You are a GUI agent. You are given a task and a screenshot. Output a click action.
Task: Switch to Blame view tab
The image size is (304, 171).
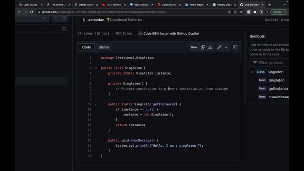click(104, 47)
